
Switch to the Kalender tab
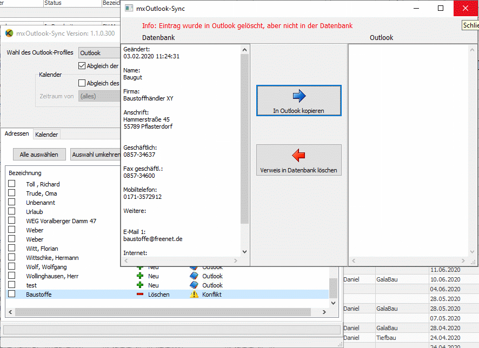pyautogui.click(x=46, y=135)
